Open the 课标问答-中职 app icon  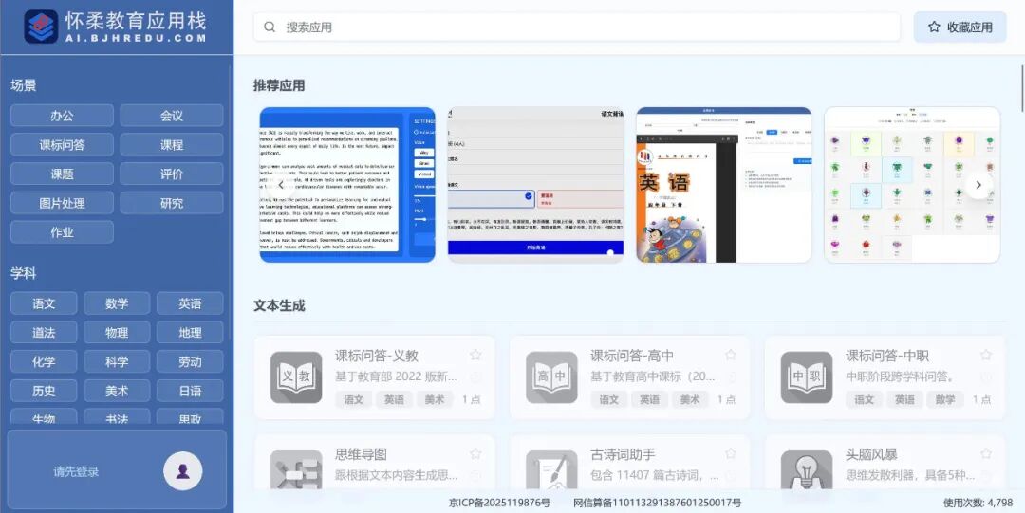(x=807, y=377)
